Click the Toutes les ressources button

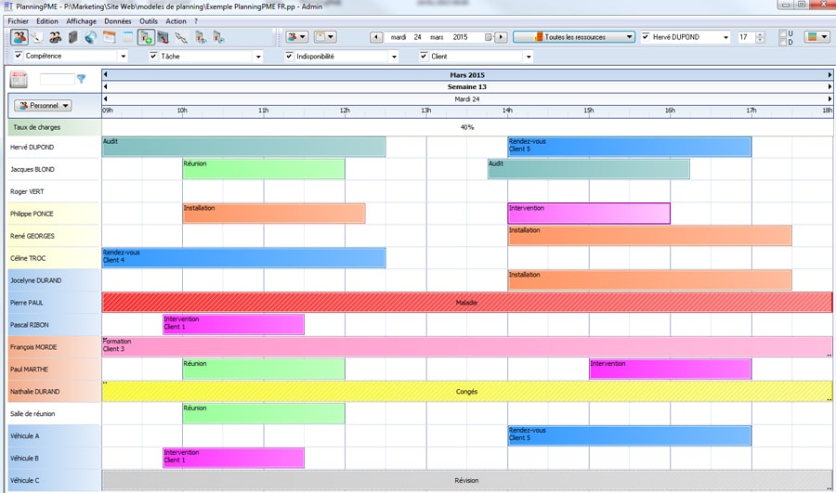pos(574,38)
